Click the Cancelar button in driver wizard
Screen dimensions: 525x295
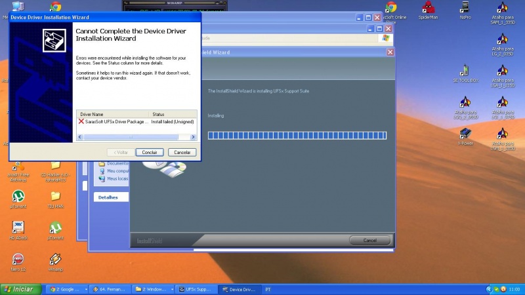(182, 152)
